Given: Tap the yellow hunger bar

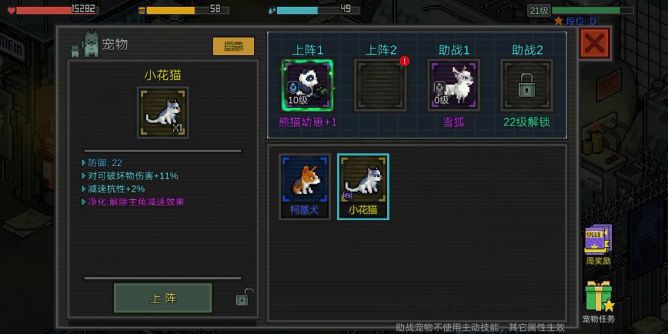Looking at the screenshot, I should (187, 10).
